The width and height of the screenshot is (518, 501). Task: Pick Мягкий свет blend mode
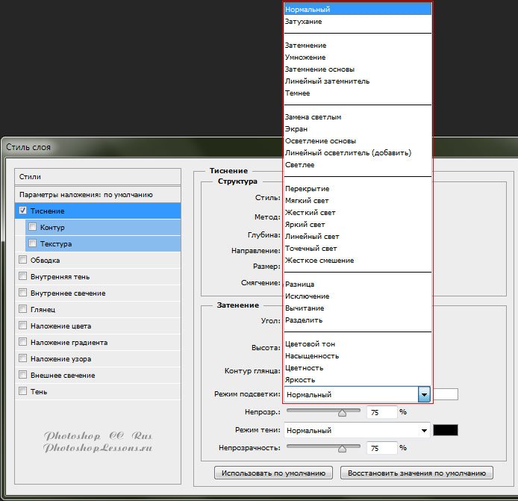(x=307, y=201)
